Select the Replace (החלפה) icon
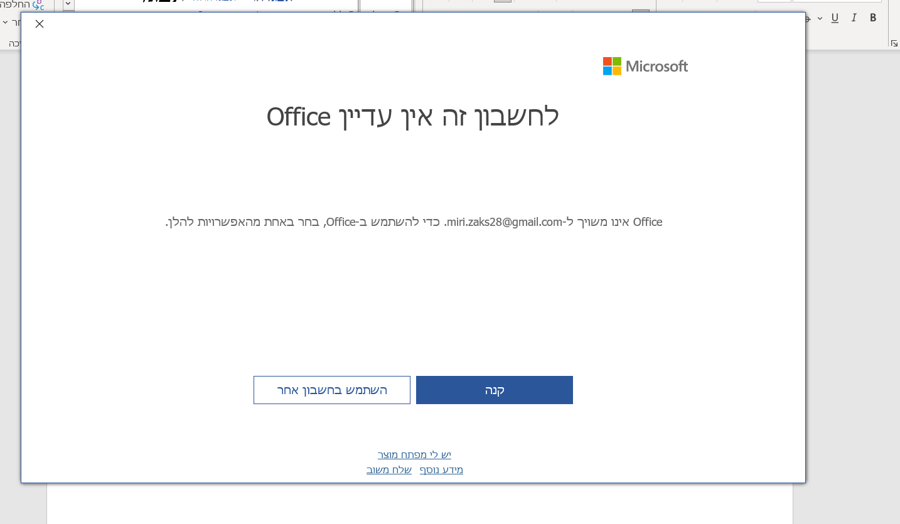Screen dimensions: 900x524 [38, 5]
